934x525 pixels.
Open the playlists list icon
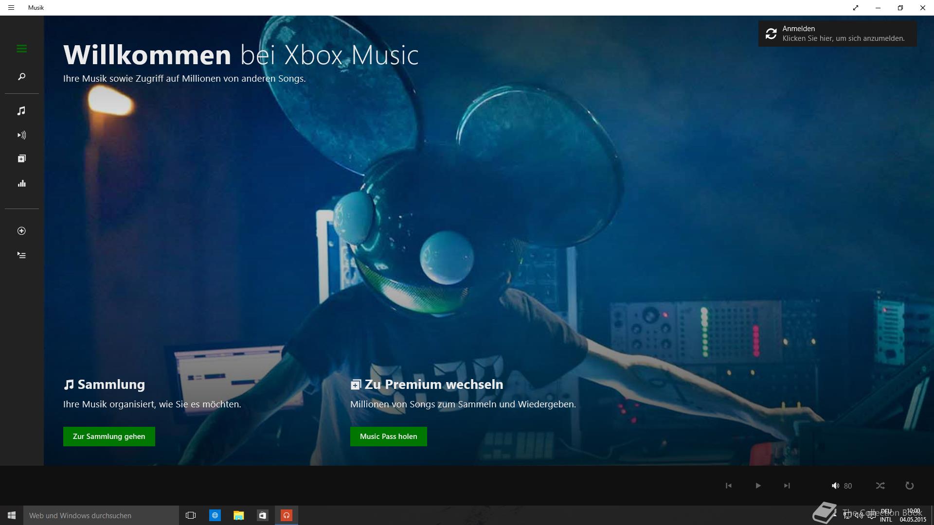[x=21, y=255]
